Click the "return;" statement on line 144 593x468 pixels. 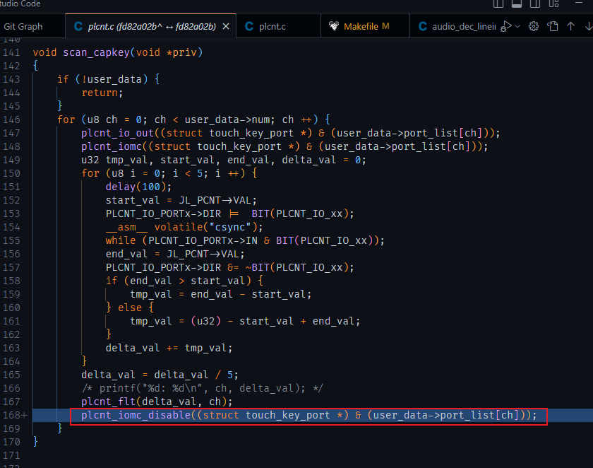pos(102,93)
